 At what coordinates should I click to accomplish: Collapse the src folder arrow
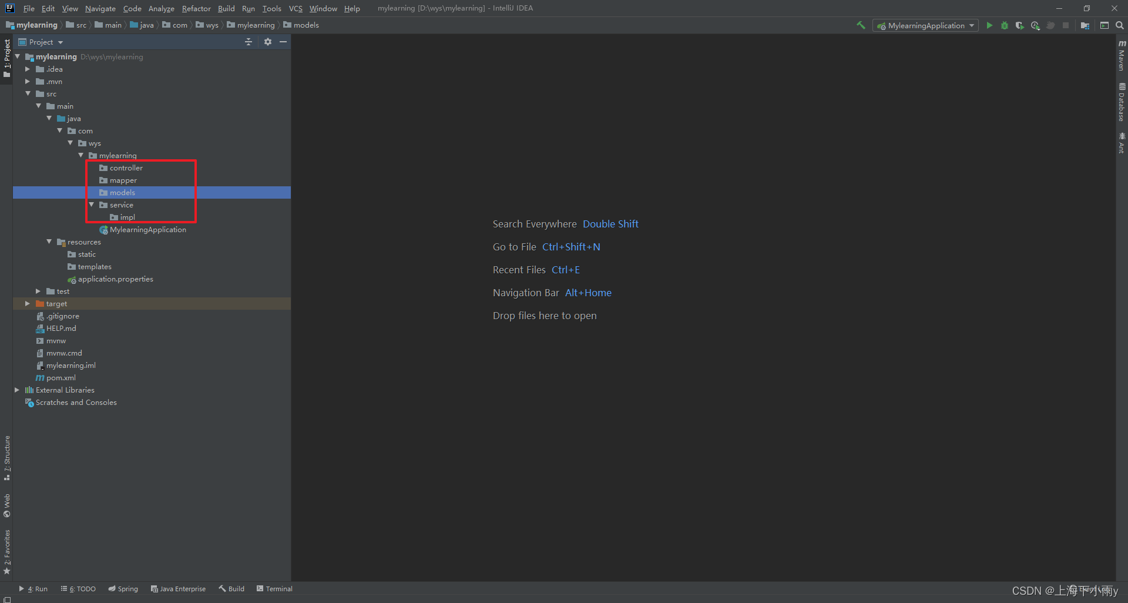tap(28, 93)
